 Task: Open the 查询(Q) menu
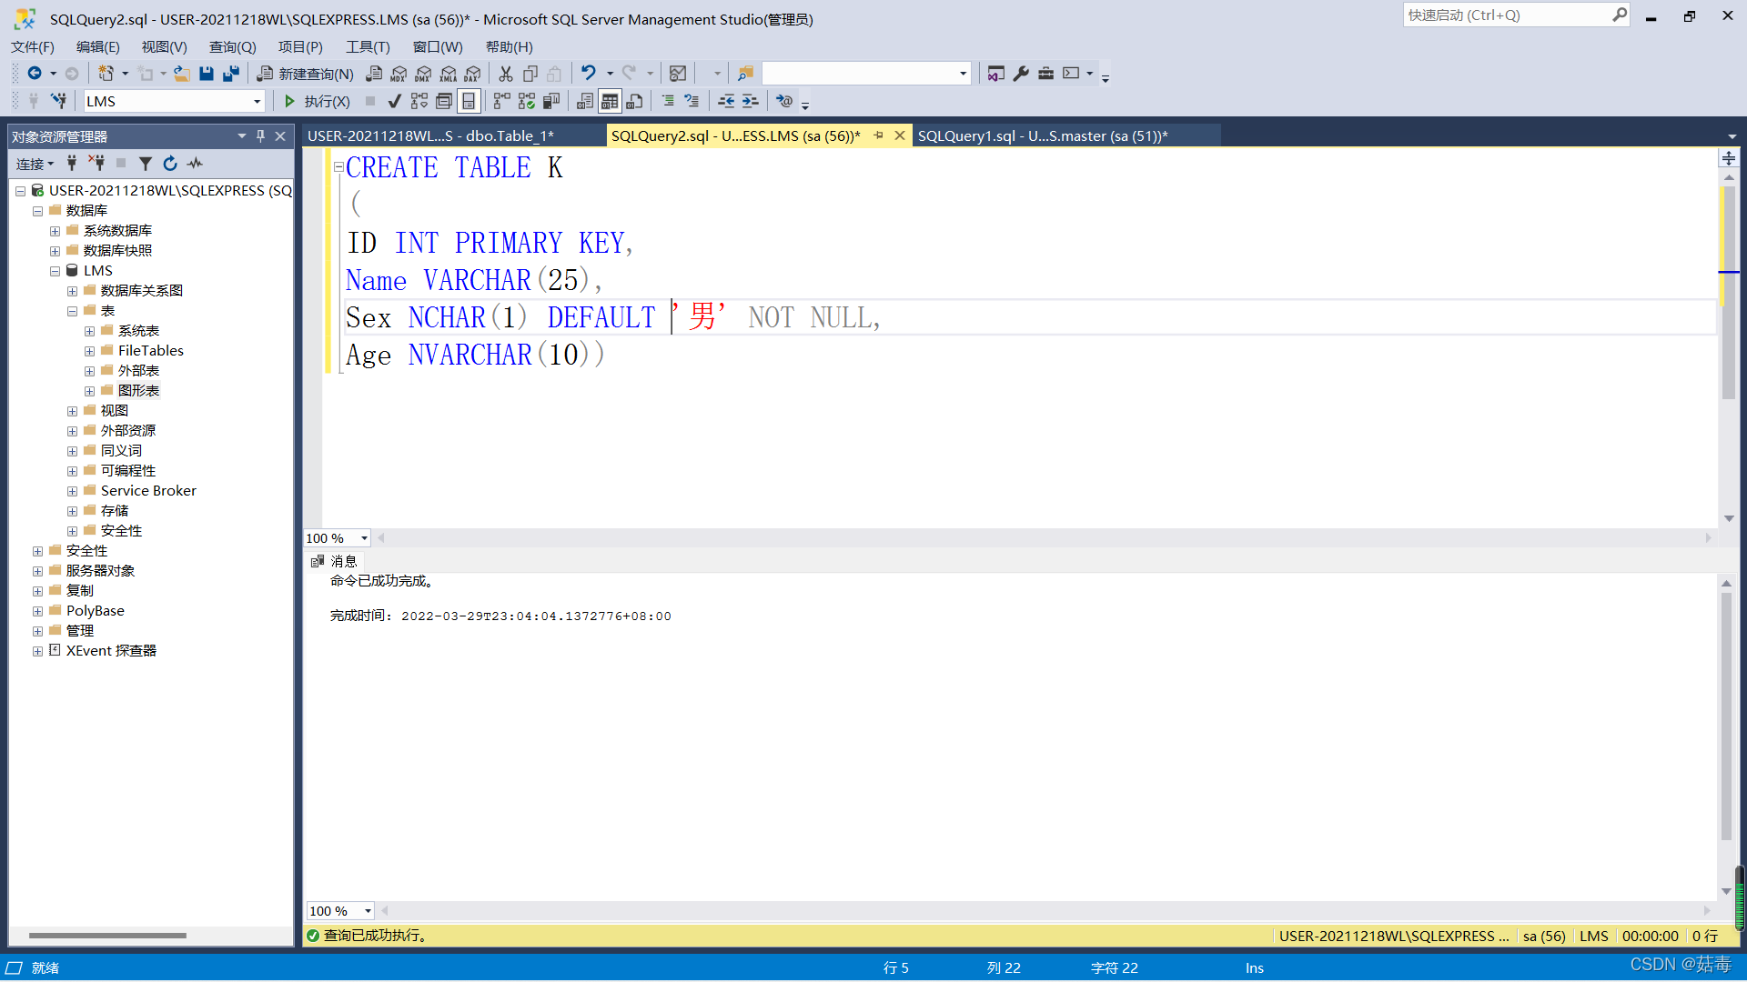[232, 46]
